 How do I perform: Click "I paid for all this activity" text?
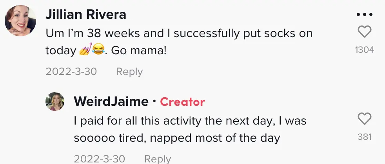point(157,120)
